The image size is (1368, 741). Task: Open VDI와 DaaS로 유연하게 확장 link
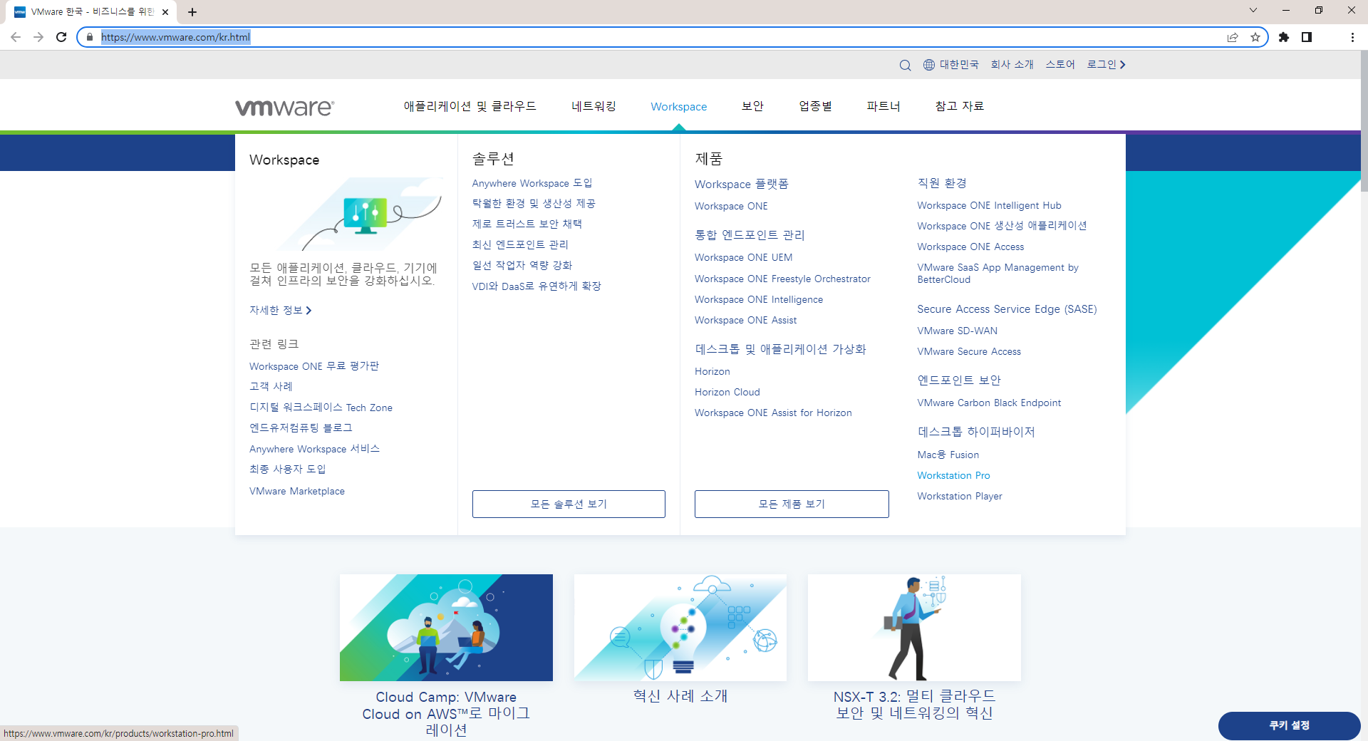click(537, 286)
